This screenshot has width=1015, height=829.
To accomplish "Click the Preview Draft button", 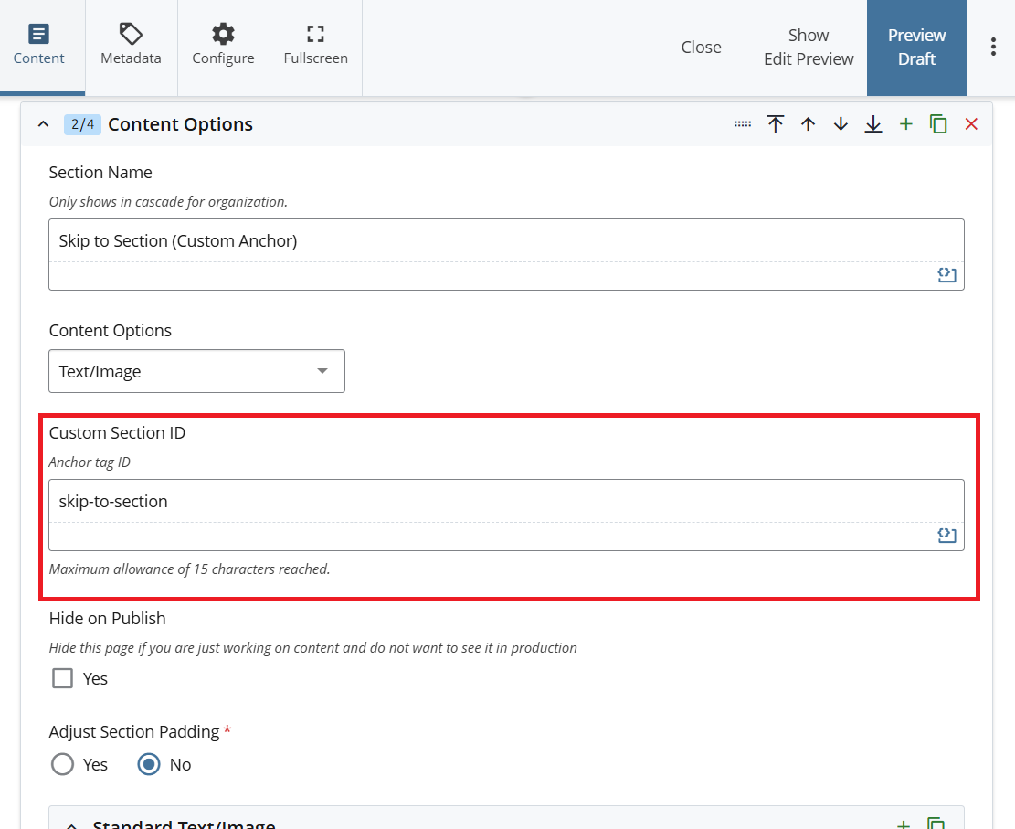I will pyautogui.click(x=916, y=48).
